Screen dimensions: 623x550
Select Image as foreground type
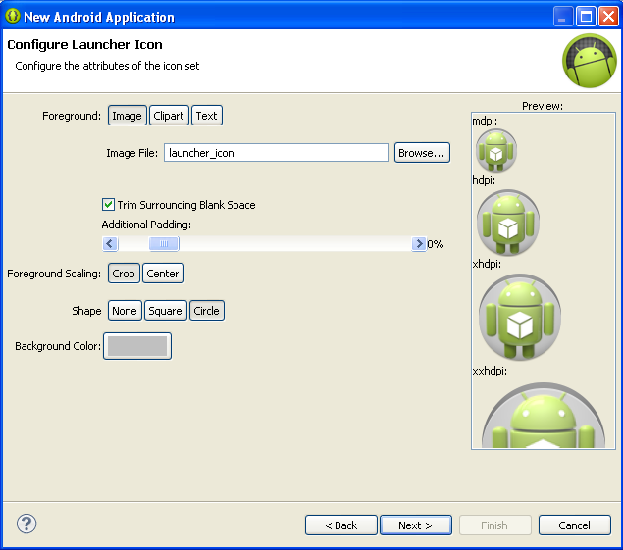[128, 116]
